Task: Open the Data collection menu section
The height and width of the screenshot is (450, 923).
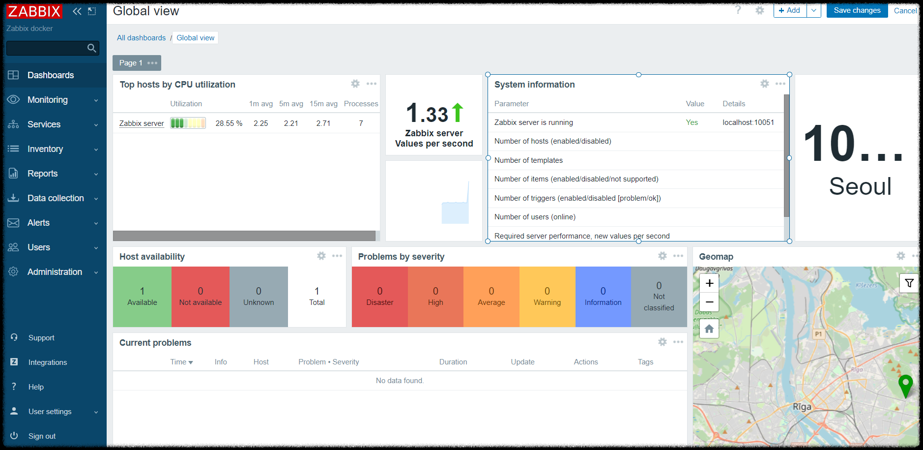Action: 53,198
